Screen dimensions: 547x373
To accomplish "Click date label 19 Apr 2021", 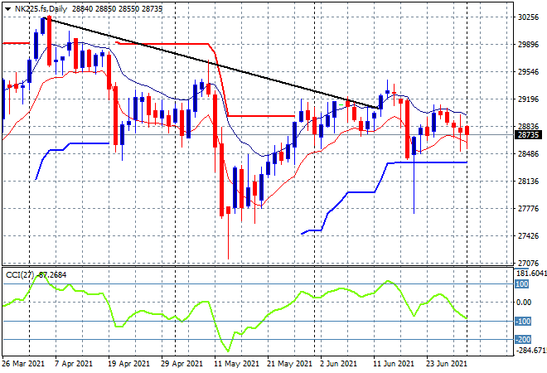I will [128, 364].
